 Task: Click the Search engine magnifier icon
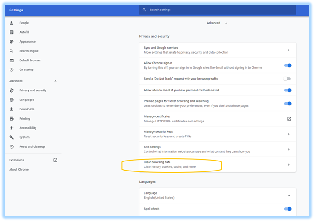point(11,51)
